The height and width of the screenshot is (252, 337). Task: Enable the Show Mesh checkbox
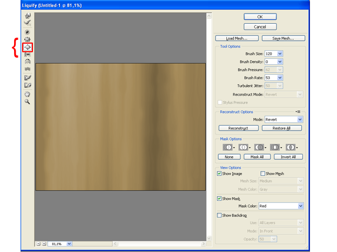[x=263, y=174]
